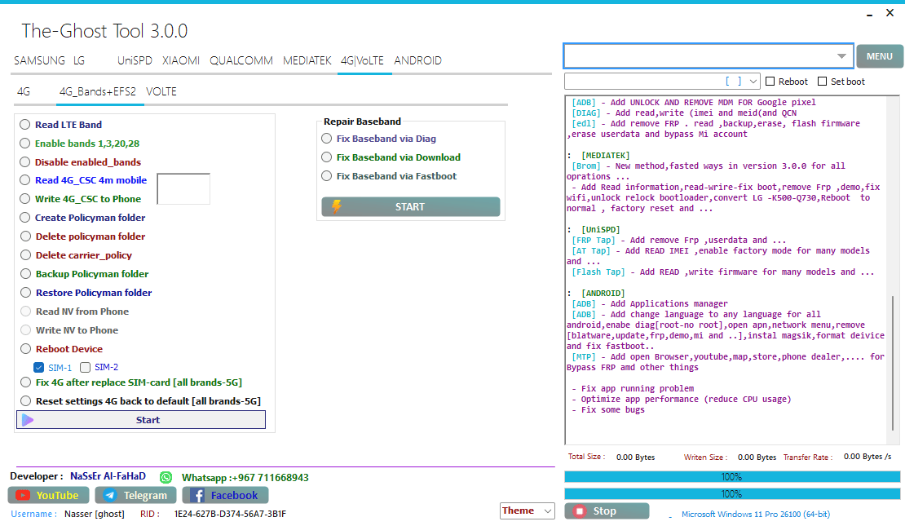The height and width of the screenshot is (526, 905).
Task: Open the MEDIATEK tab
Action: coord(307,60)
